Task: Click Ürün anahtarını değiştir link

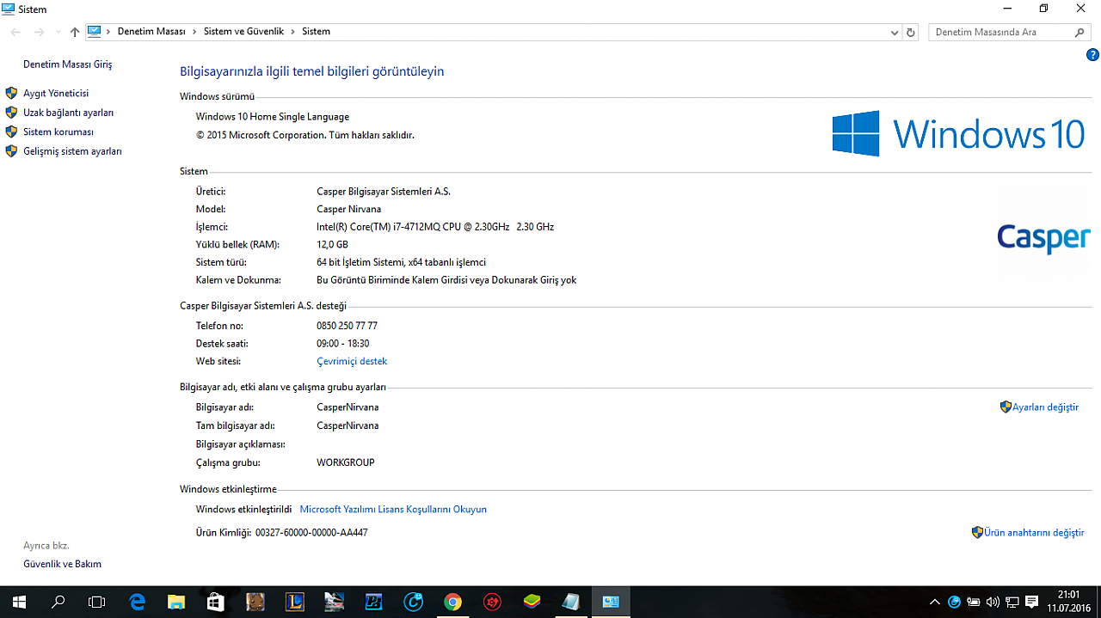Action: coord(1034,532)
